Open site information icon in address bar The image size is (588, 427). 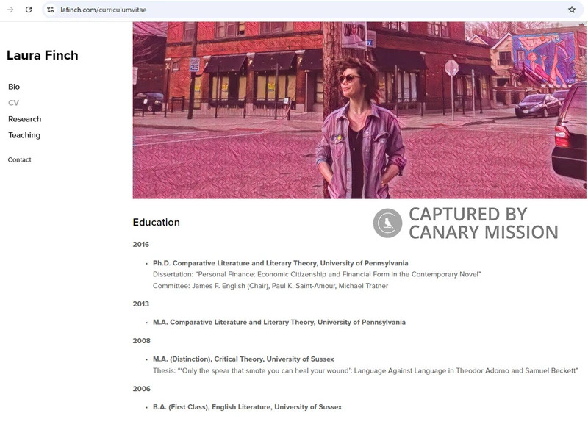tap(50, 10)
